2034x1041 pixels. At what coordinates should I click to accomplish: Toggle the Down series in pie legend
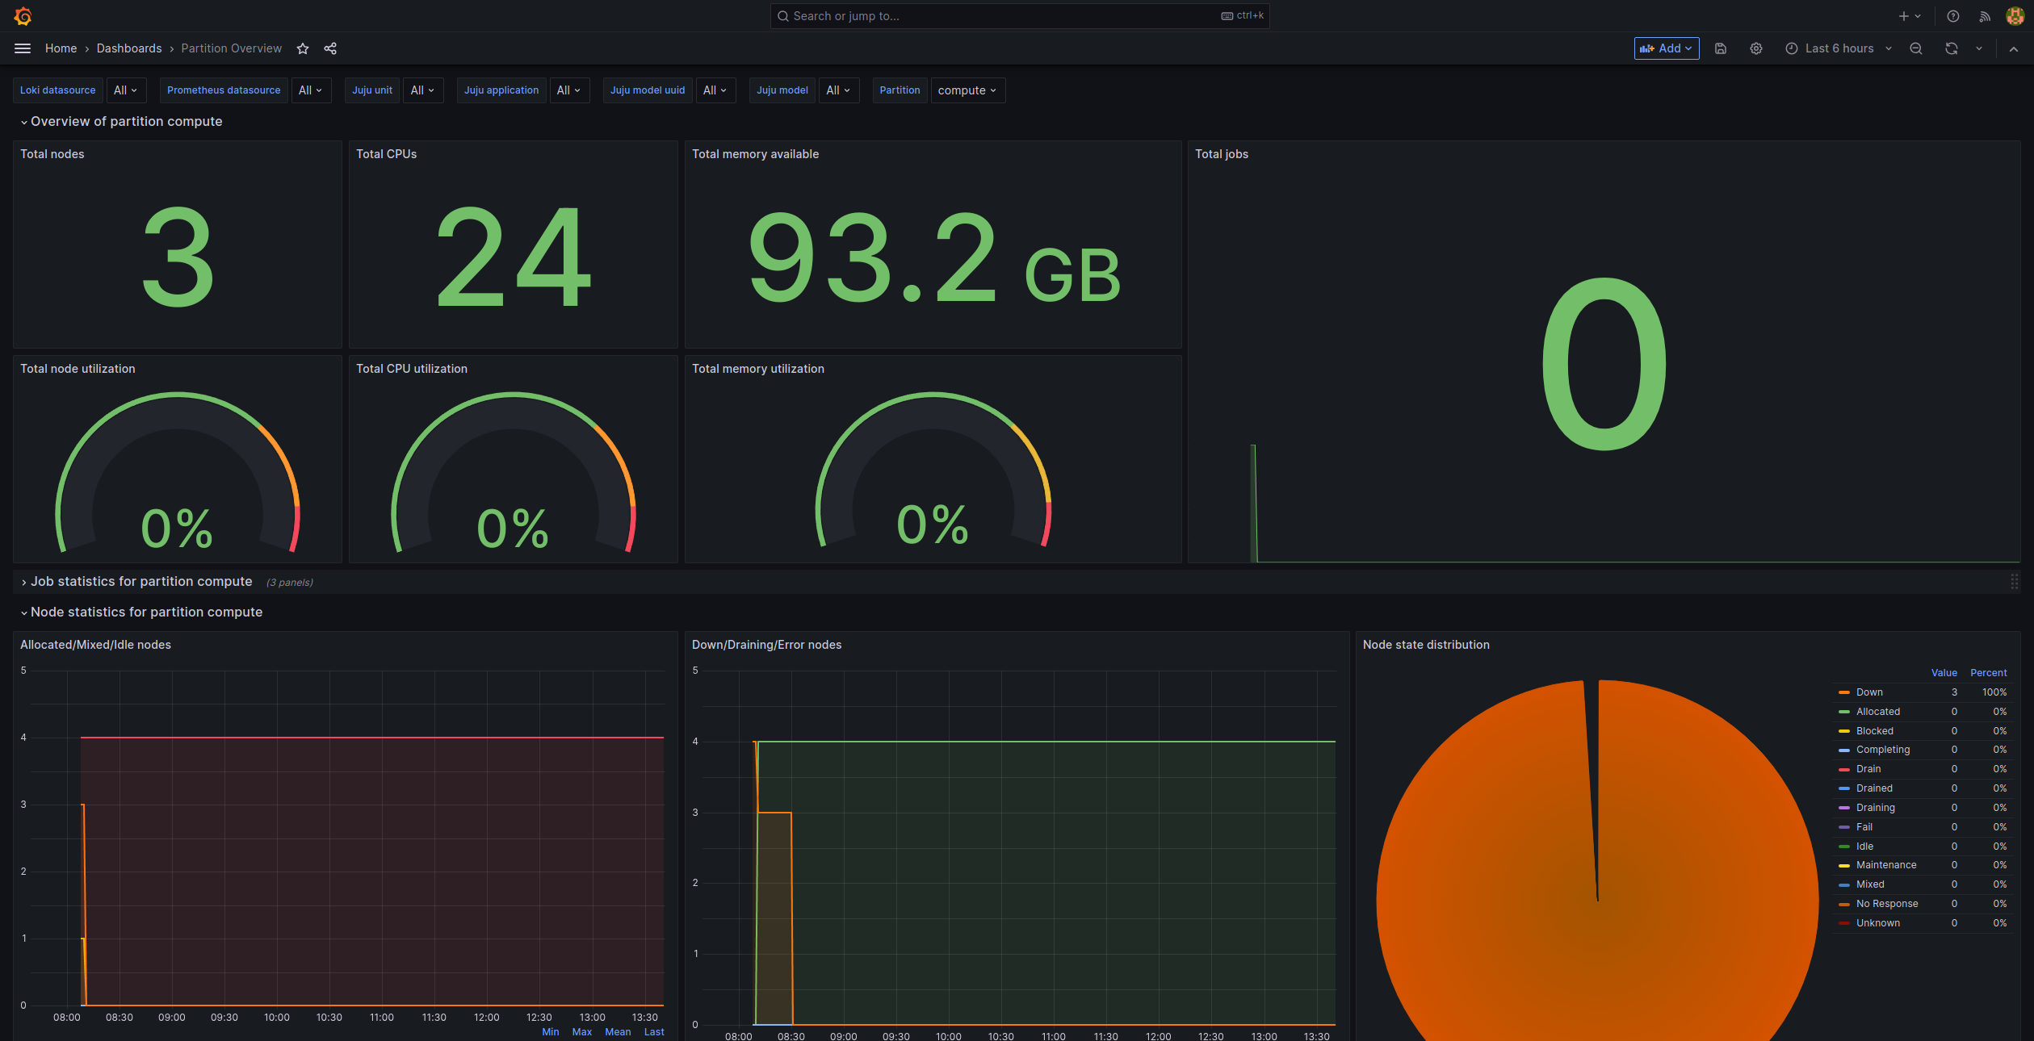click(x=1869, y=692)
